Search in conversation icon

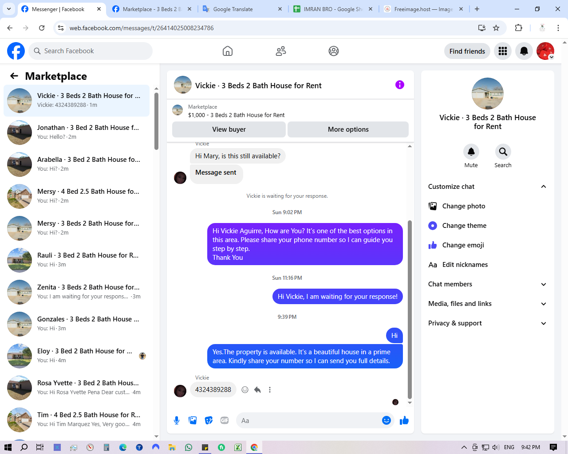pyautogui.click(x=503, y=152)
